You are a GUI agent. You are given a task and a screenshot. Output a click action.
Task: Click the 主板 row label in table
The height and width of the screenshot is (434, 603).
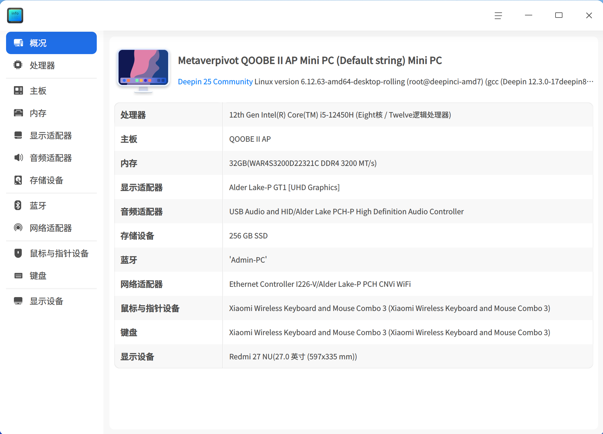point(129,139)
